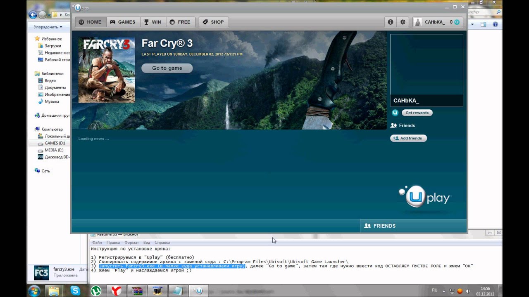Viewport: 529px width, 297px height.
Task: Open Файл menu in Notepad
Action: (97, 243)
